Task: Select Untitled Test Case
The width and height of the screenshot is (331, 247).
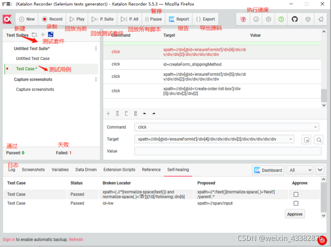Action: (33, 58)
